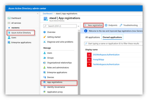Screen dimensions: 148x100
Task: Click the Azure Active Directory admin center title
Action: click(x=27, y=8)
